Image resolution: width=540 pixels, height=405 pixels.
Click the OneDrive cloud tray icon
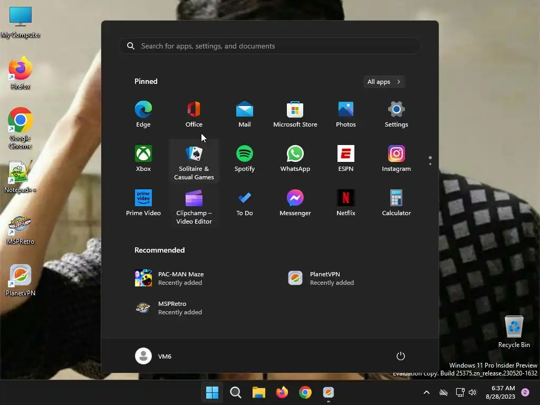443,392
